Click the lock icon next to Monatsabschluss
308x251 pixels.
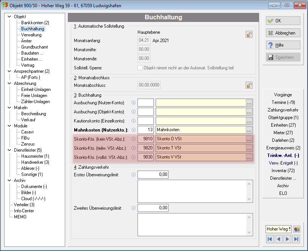[x=249, y=85]
